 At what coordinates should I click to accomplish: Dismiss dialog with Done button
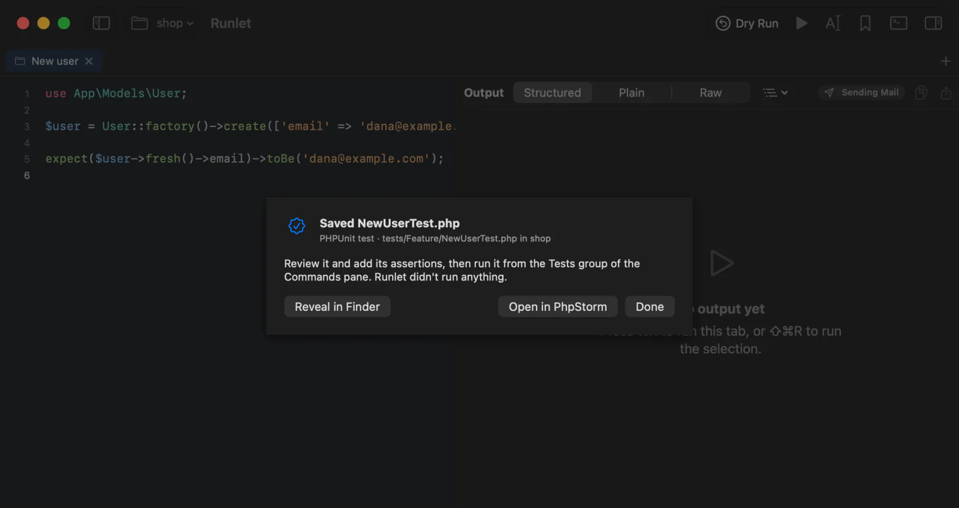coord(650,307)
